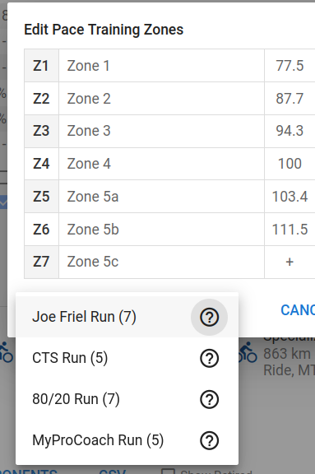Edit the 94.3 value for Z3
Screen dimensions: 315x474
[x=290, y=131]
